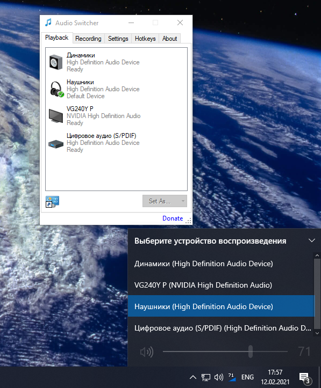Click the Цифровое аудио (S/PDIF) name text
321x388 pixels.
point(102,136)
